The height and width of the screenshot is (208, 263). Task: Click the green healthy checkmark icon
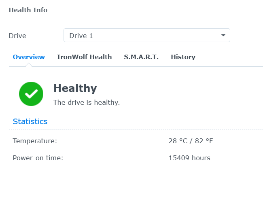pyautogui.click(x=31, y=94)
